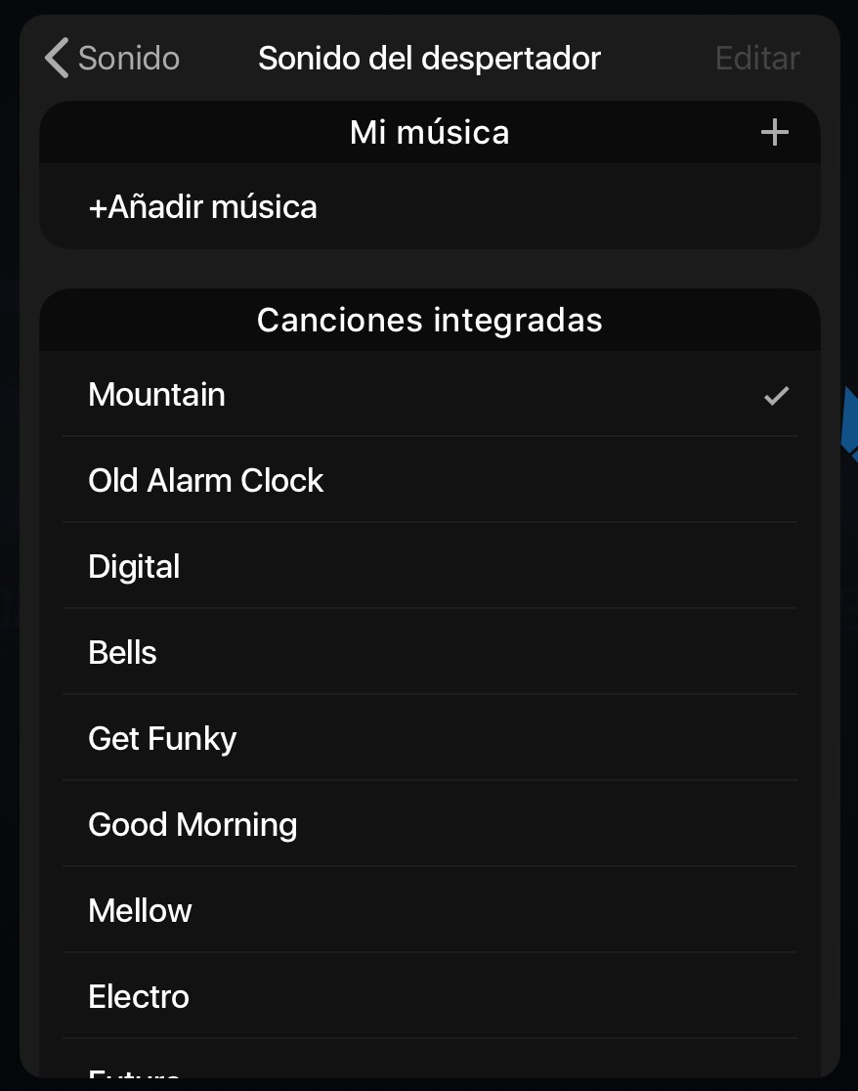Click the checkmark next to Mountain
The image size is (858, 1091).
pos(776,396)
